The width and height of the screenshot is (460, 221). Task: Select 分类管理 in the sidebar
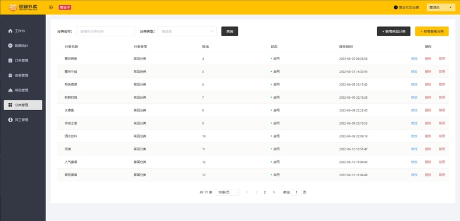pyautogui.click(x=23, y=105)
